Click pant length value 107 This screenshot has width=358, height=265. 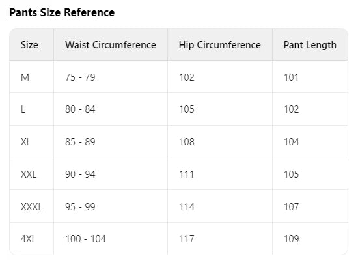click(291, 207)
